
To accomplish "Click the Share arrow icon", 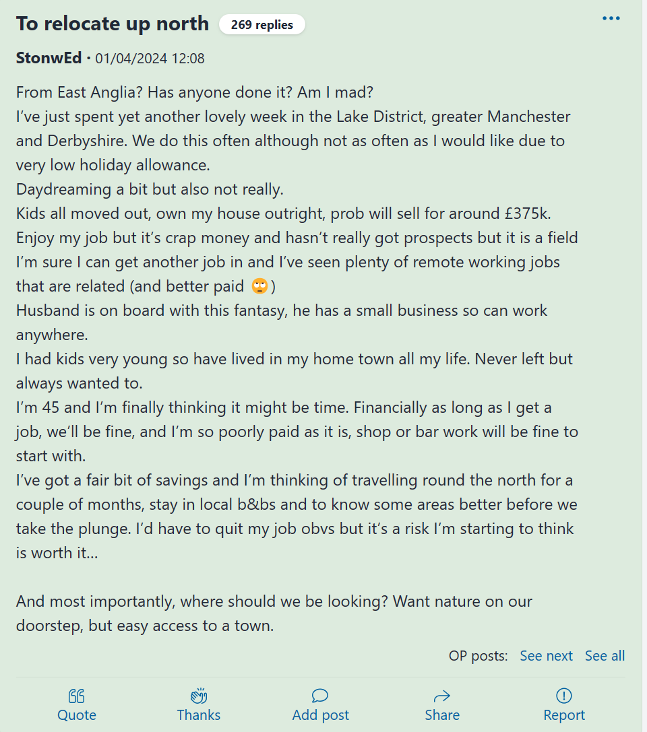I will point(442,696).
